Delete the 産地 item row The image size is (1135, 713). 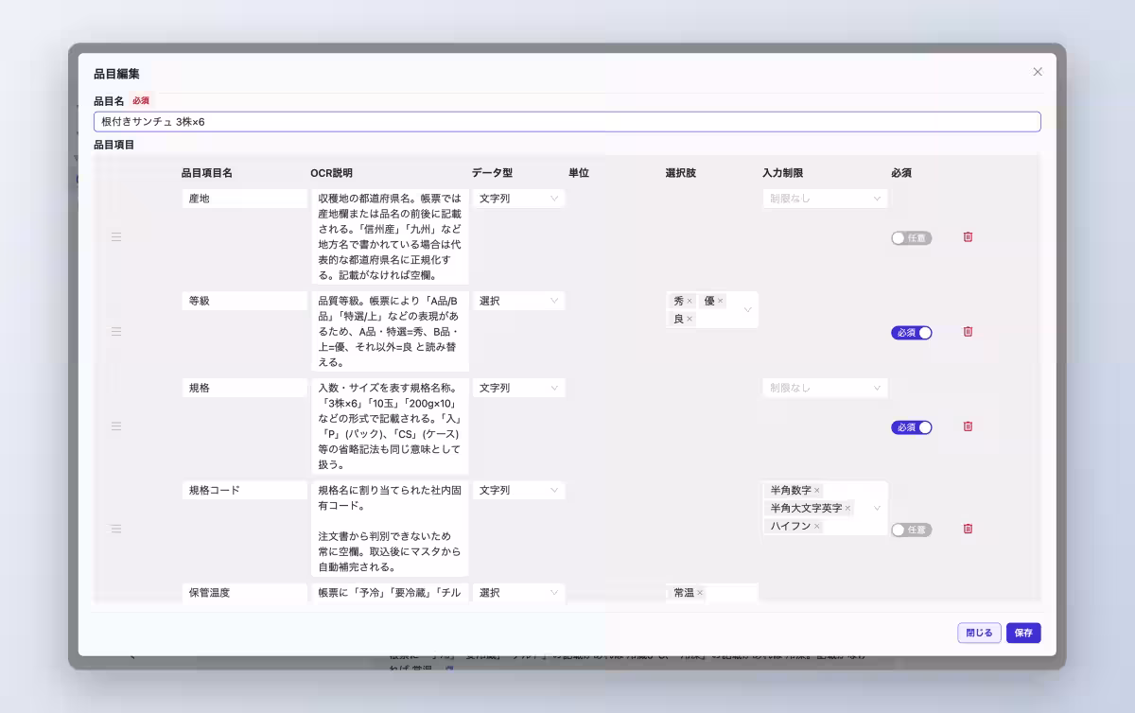pos(968,237)
